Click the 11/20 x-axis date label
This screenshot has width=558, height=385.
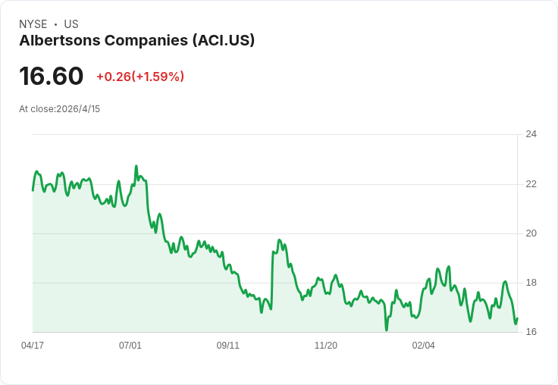point(325,345)
